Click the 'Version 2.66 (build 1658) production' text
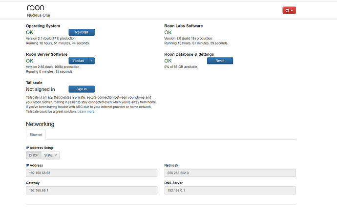Image resolution: width=337 pixels, height=215 pixels. 53,67
